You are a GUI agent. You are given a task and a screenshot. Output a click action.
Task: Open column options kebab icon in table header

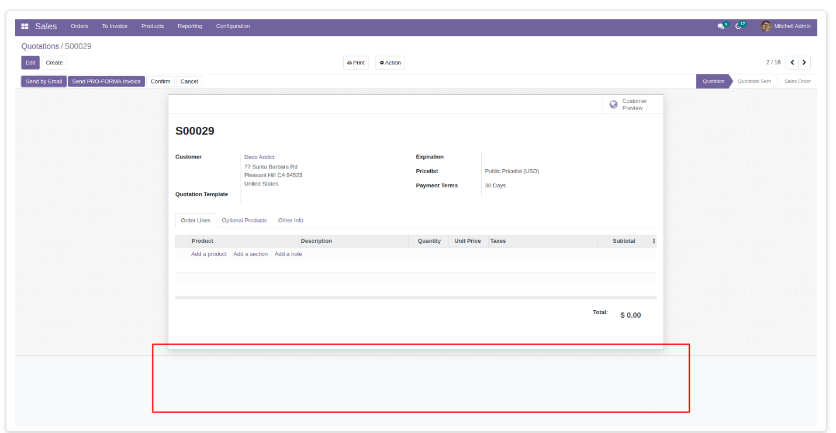tap(654, 241)
